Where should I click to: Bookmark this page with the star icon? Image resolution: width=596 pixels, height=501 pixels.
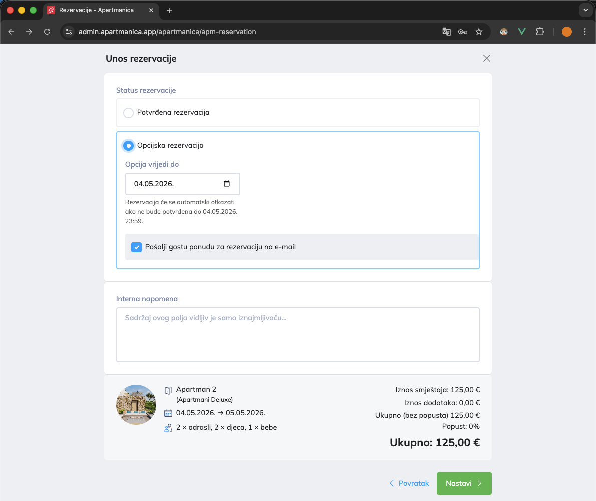[478, 32]
